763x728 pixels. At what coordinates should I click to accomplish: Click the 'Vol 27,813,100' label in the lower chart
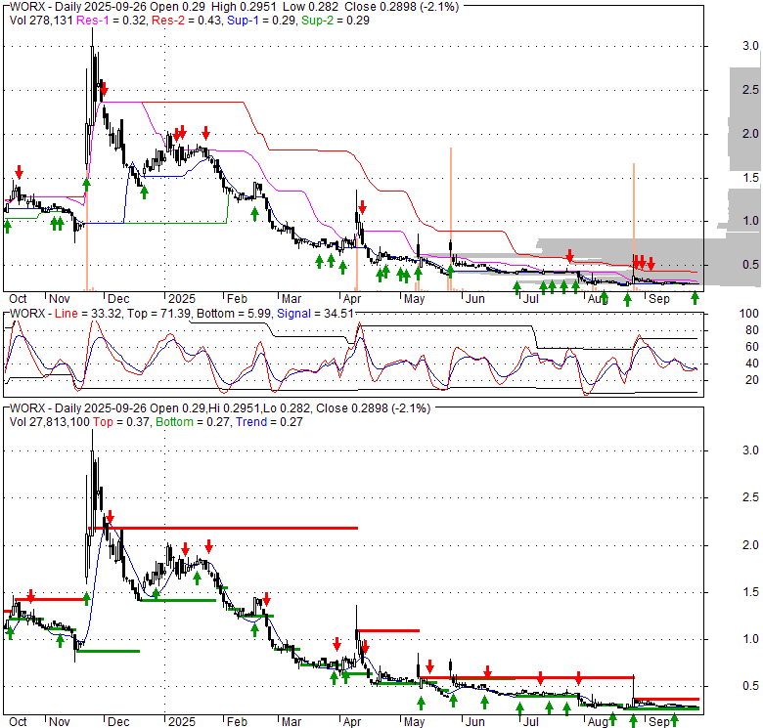(50, 422)
